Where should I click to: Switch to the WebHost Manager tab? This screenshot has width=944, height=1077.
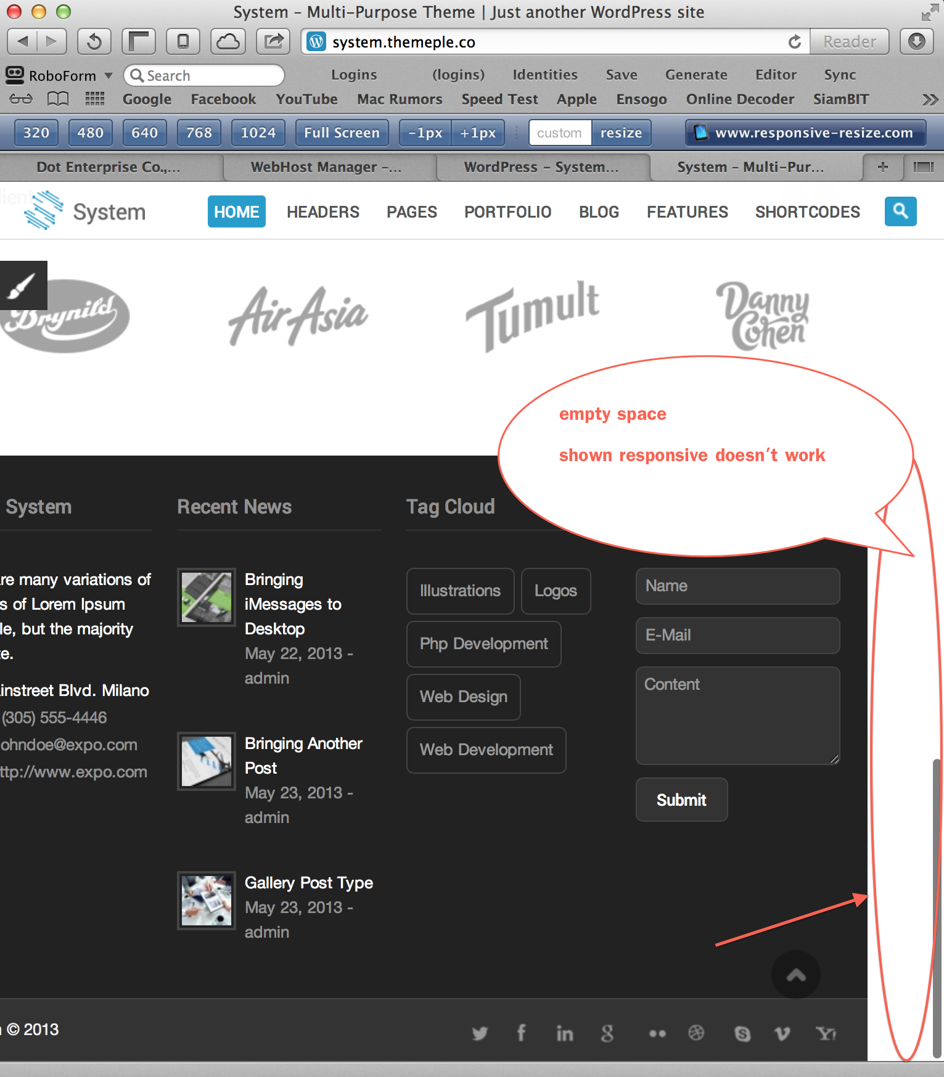coord(327,167)
